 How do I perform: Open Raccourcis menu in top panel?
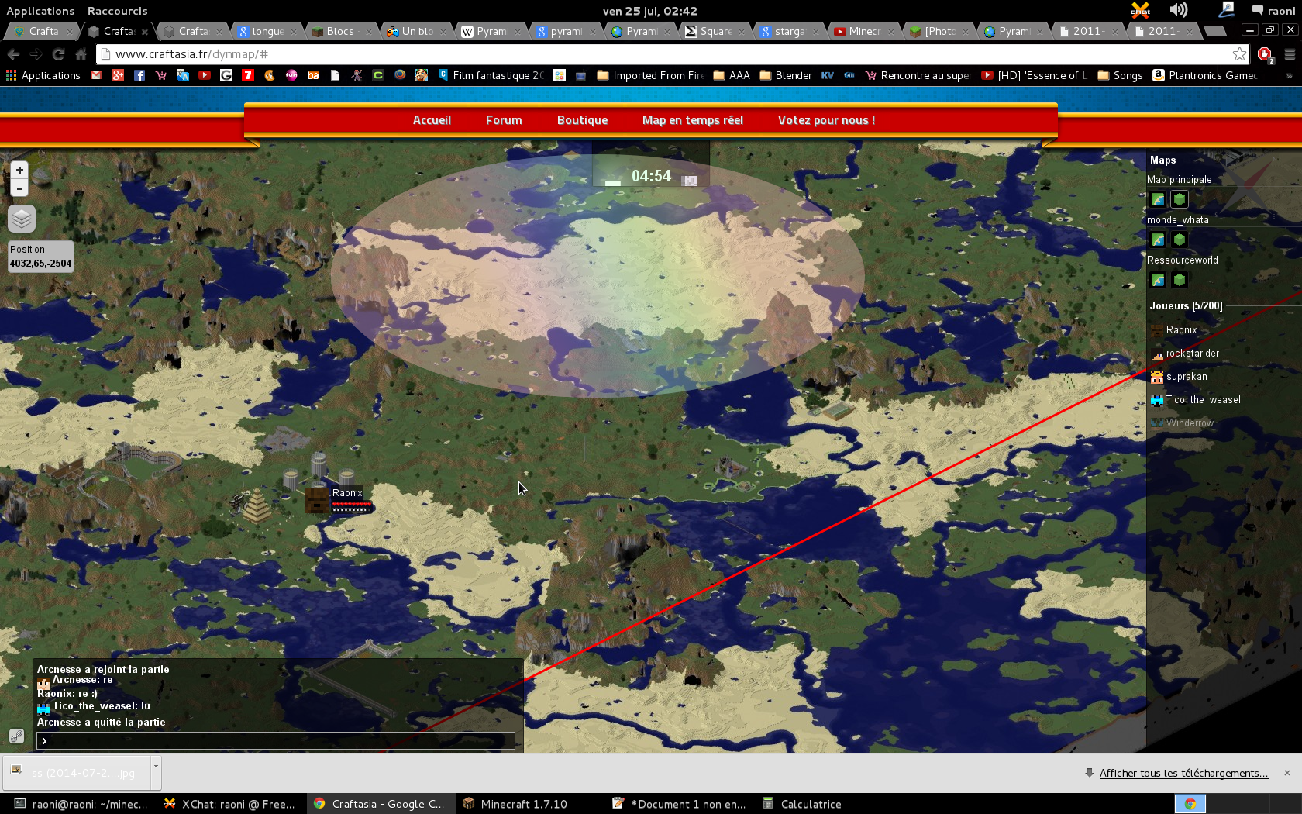[117, 11]
